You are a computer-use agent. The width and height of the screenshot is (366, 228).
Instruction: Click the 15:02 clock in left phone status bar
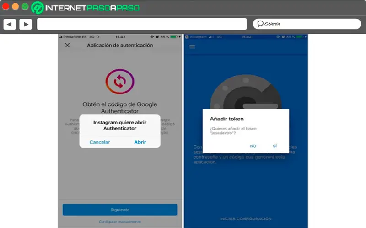pos(120,37)
